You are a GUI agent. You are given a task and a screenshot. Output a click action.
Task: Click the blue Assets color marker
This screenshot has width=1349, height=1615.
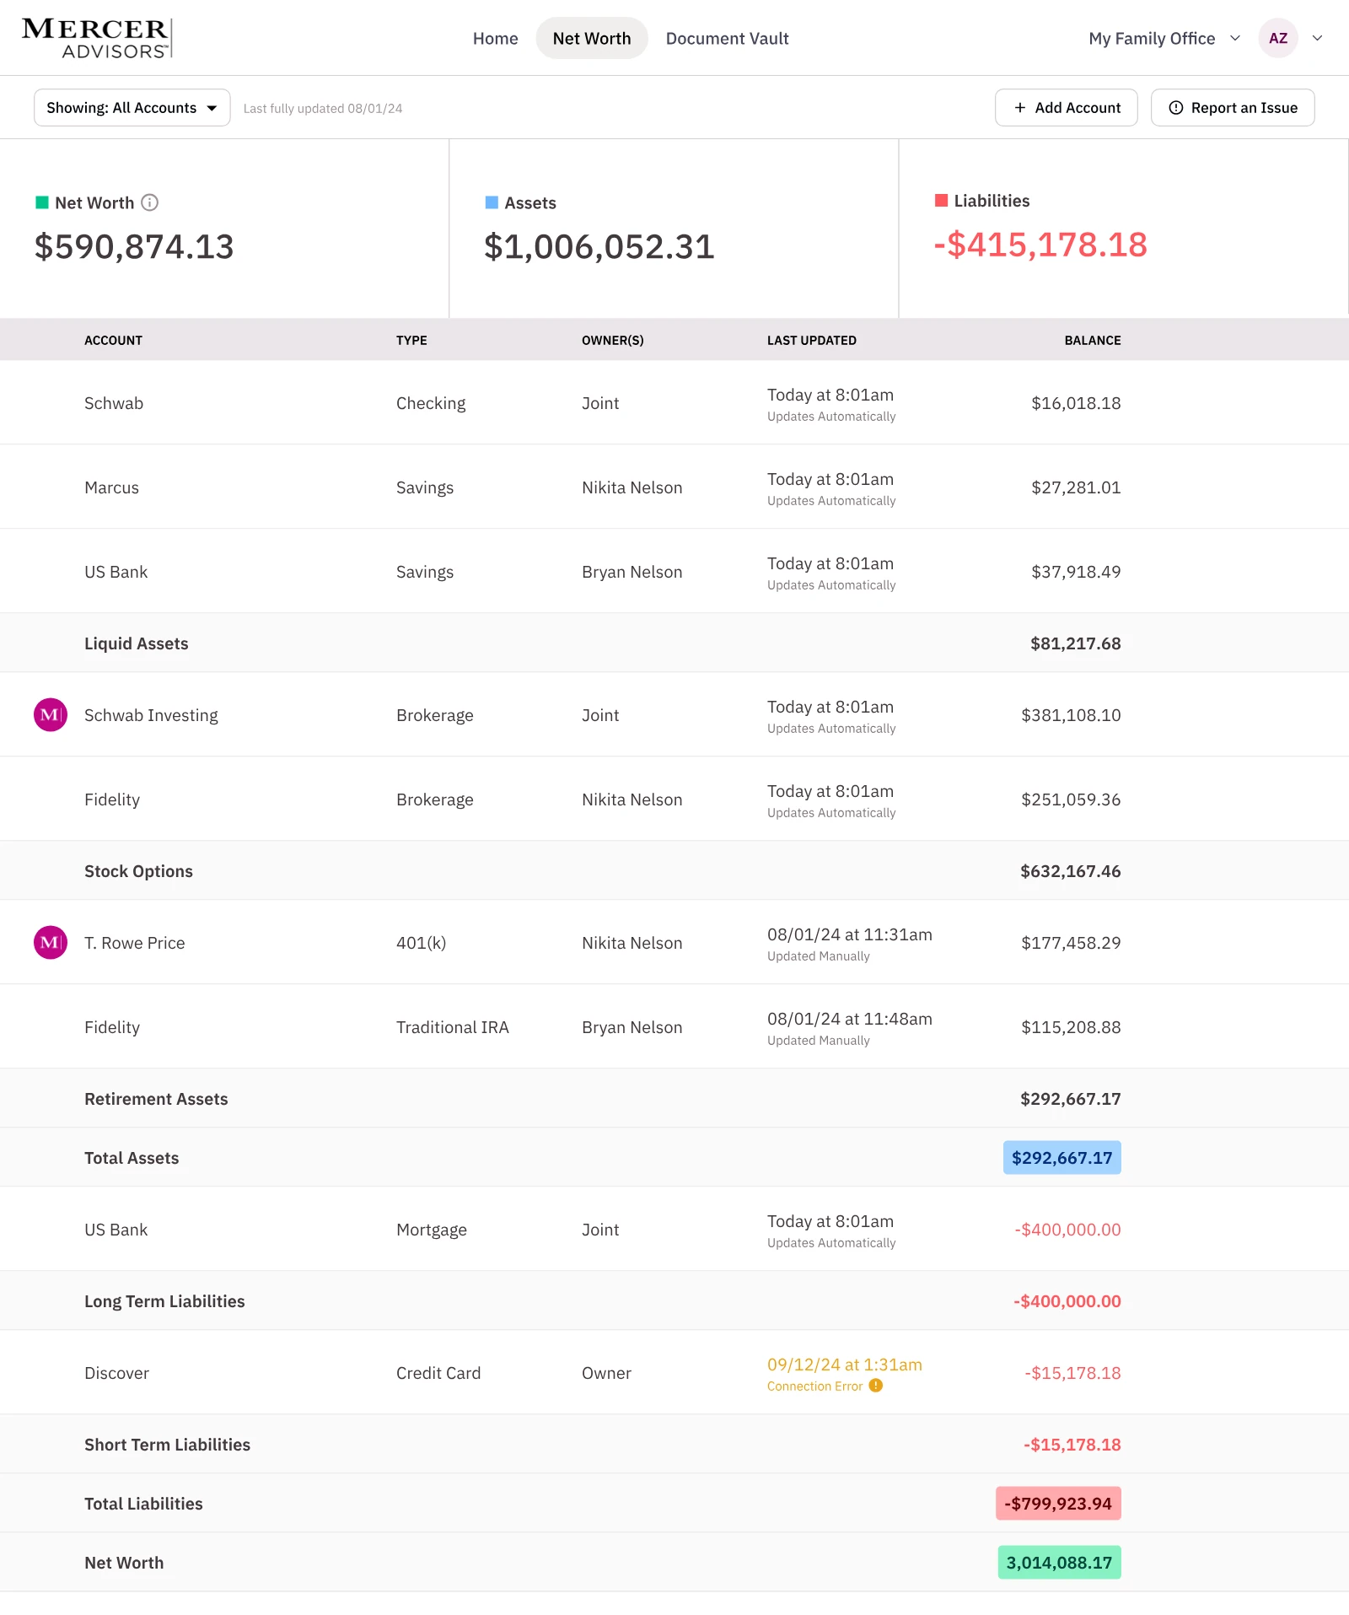[x=492, y=202]
